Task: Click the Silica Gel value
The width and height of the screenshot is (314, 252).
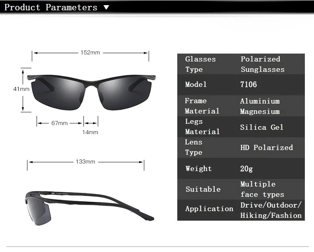Action: pos(262,127)
